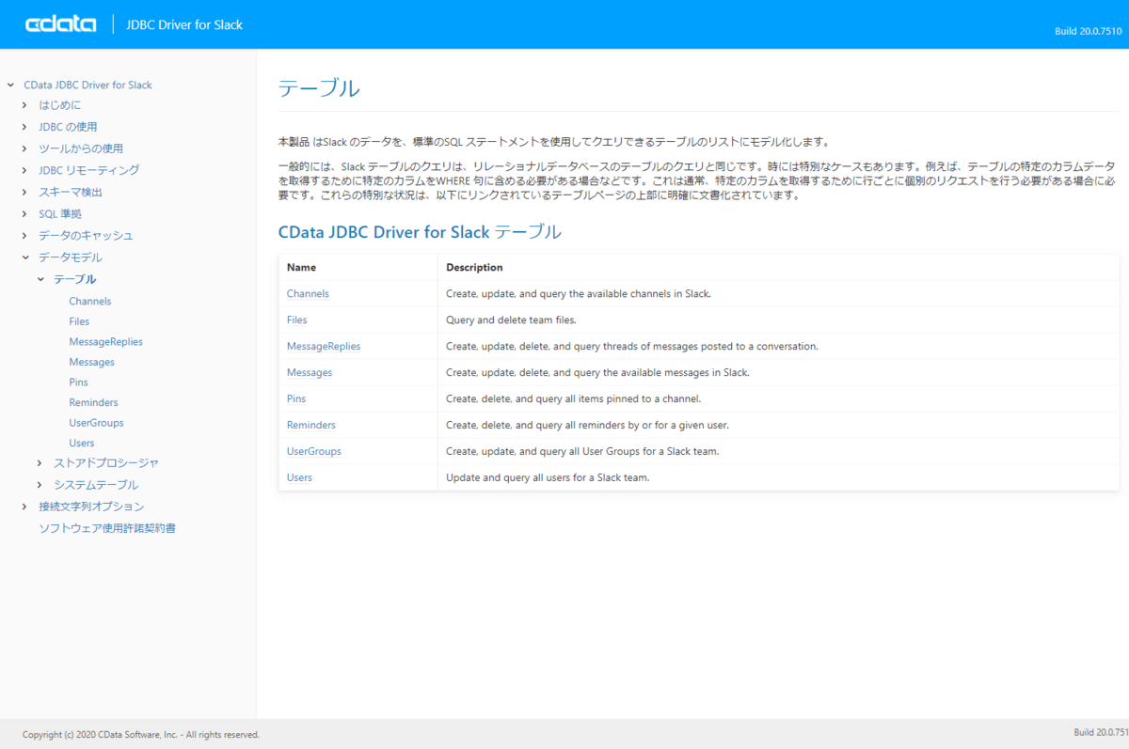Open JDBC の使用 in the sidebar
This screenshot has height=749, width=1129.
pyautogui.click(x=68, y=127)
